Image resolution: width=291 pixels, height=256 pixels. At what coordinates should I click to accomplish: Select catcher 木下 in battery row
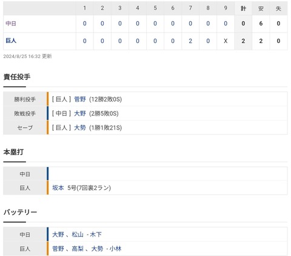pyautogui.click(x=96, y=234)
